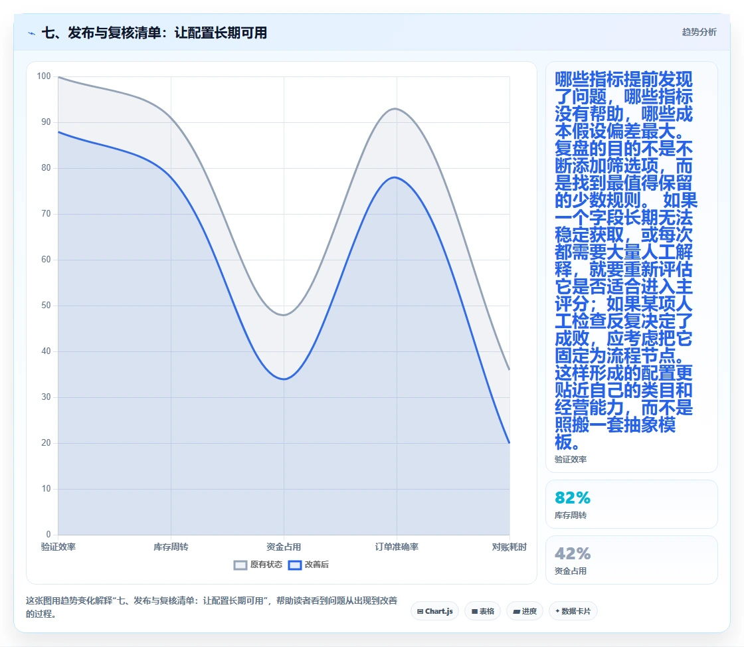
Task: Click the 改善后 legend label
Action: 316,565
